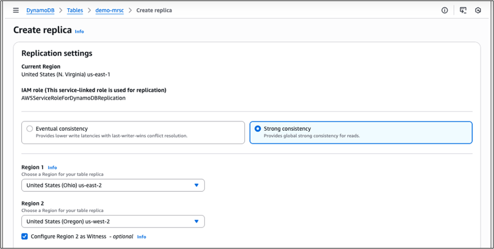Click 'United States (N. Virginia) us-east-1' text
Image resolution: width=494 pixels, height=249 pixels.
[x=65, y=75]
